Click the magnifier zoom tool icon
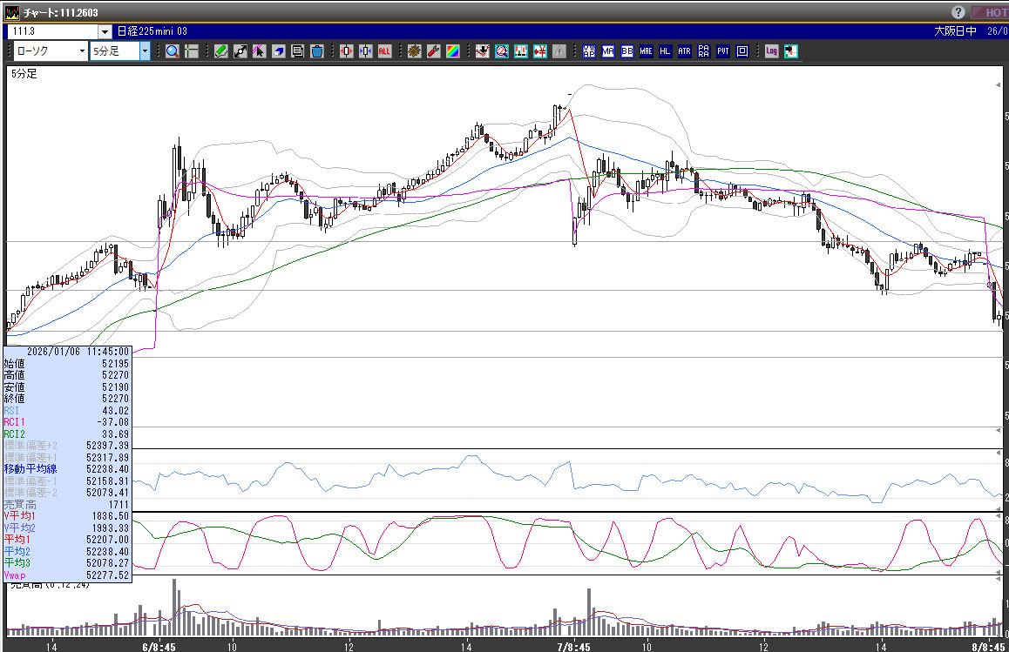Image resolution: width=1009 pixels, height=652 pixels. [x=173, y=51]
